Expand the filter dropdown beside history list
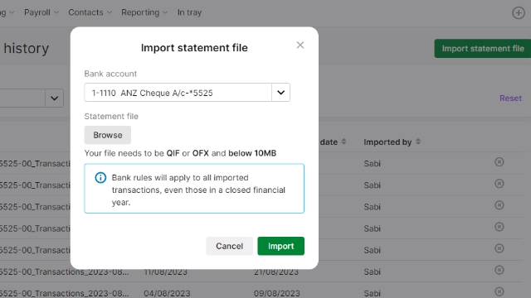The width and height of the screenshot is (531, 298). 54,98
